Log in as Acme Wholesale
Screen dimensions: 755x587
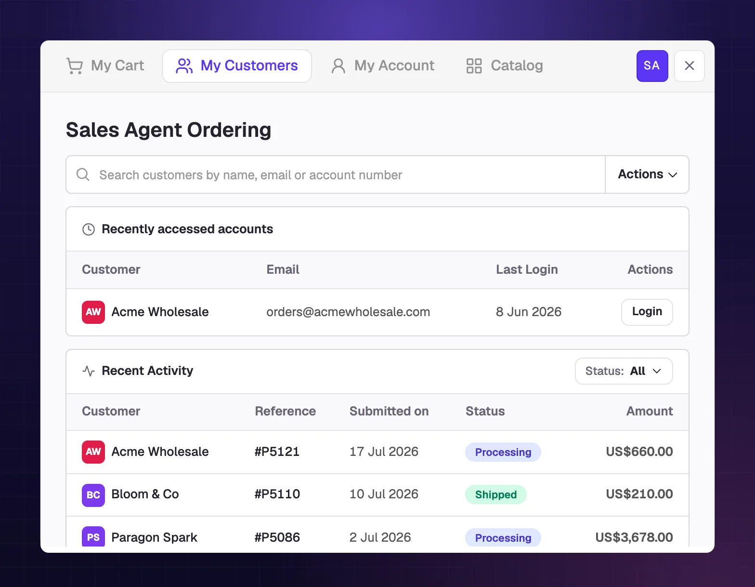click(647, 312)
